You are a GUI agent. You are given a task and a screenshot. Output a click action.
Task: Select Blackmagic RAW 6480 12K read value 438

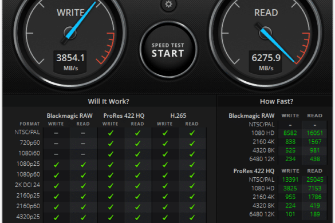315,159
